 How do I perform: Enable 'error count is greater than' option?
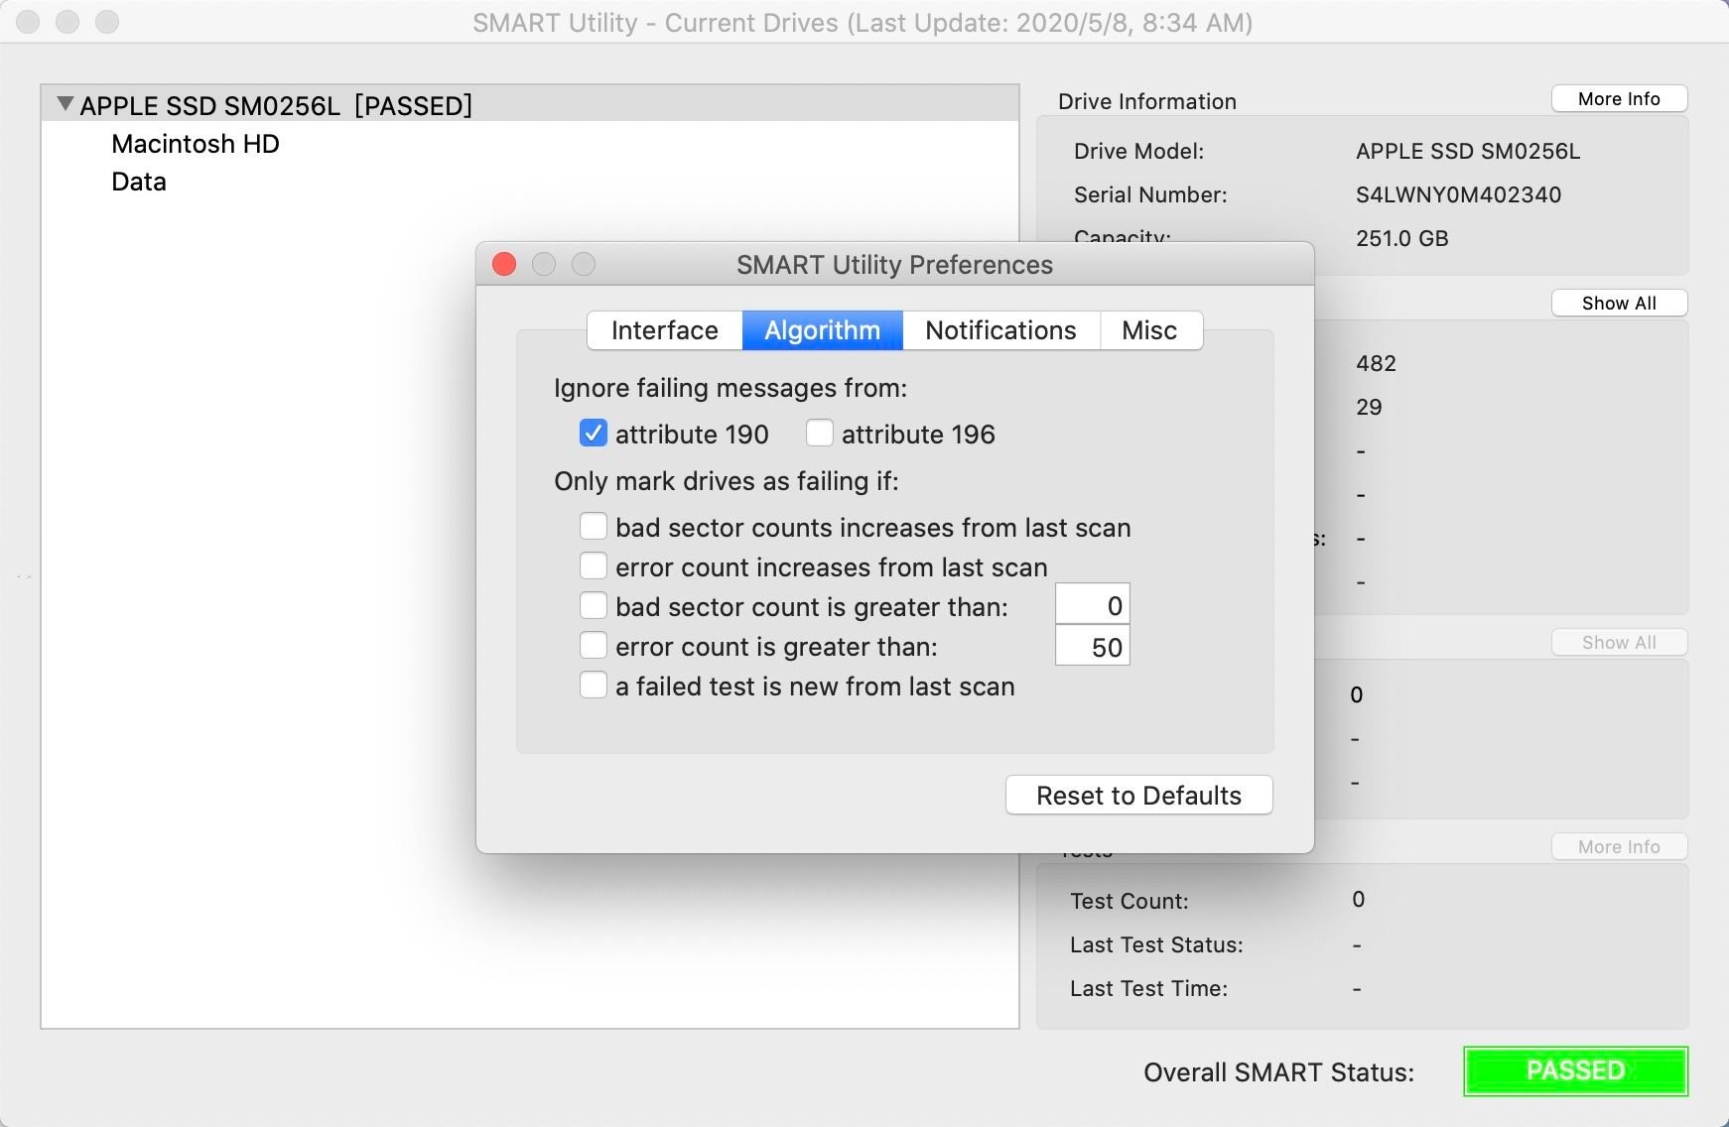click(594, 645)
